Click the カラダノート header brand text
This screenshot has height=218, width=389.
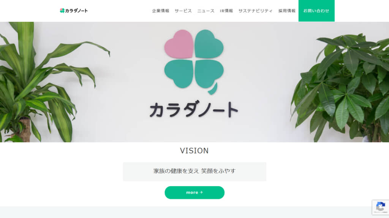[76, 11]
